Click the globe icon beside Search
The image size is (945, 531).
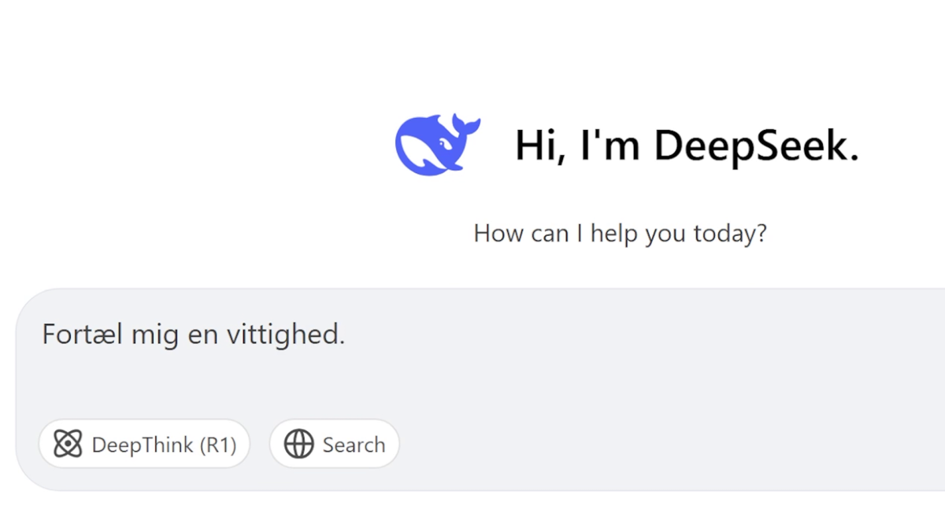point(299,444)
